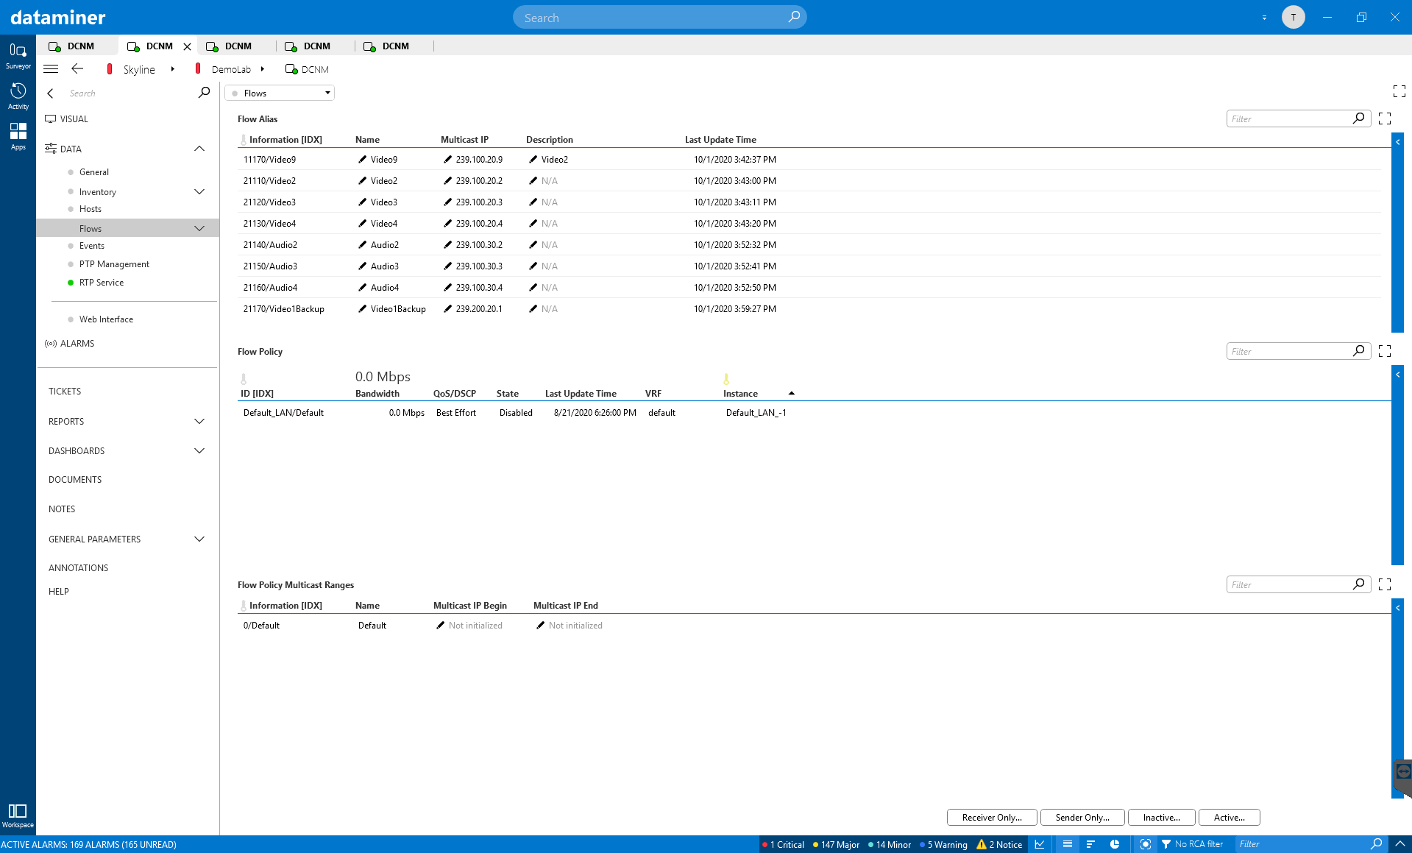
Task: Go back with the left arrow icon
Action: [77, 68]
